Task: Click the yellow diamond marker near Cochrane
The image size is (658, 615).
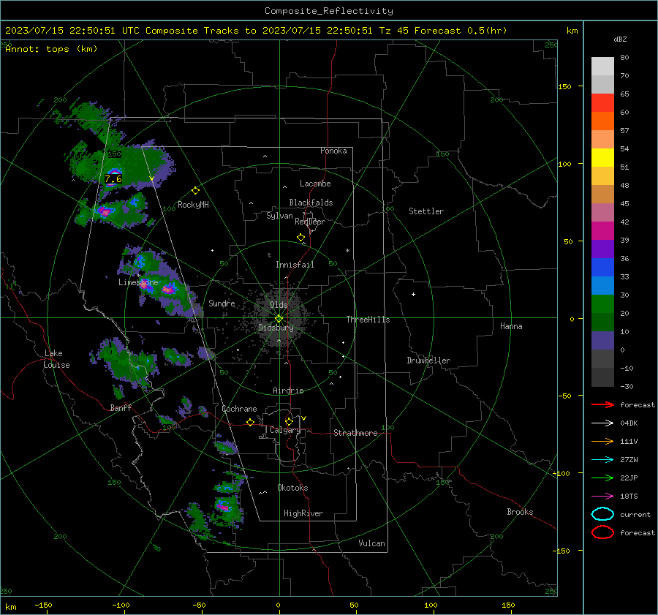Action: (250, 422)
